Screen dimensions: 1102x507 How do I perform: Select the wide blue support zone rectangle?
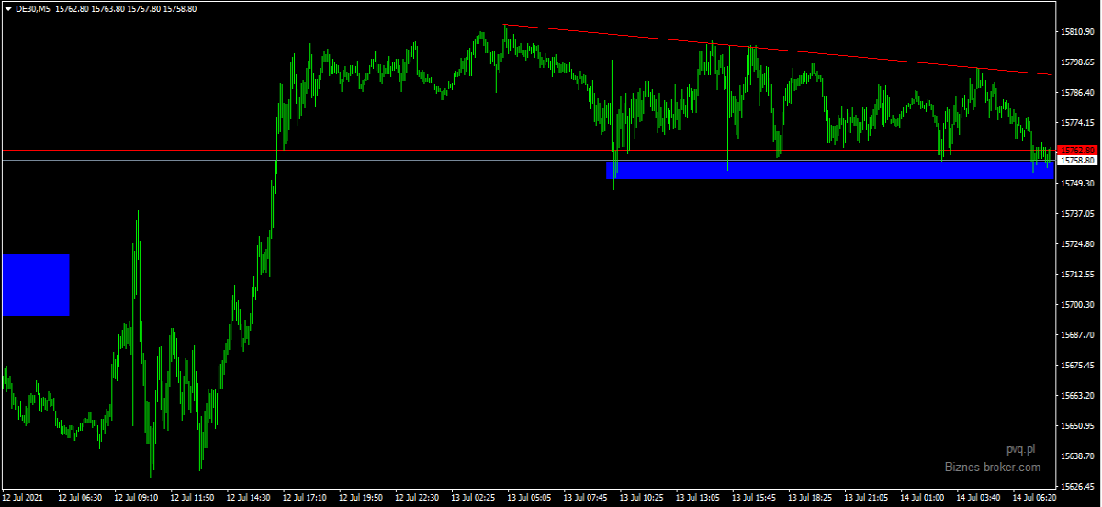point(829,170)
